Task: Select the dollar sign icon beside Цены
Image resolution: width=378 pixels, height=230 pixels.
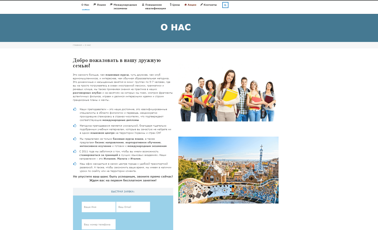Action: coord(170,4)
